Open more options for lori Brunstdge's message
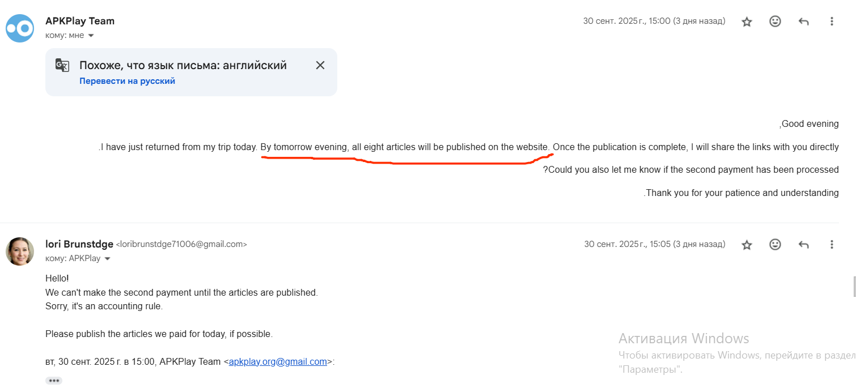Screen dimensions: 856x388 point(832,245)
